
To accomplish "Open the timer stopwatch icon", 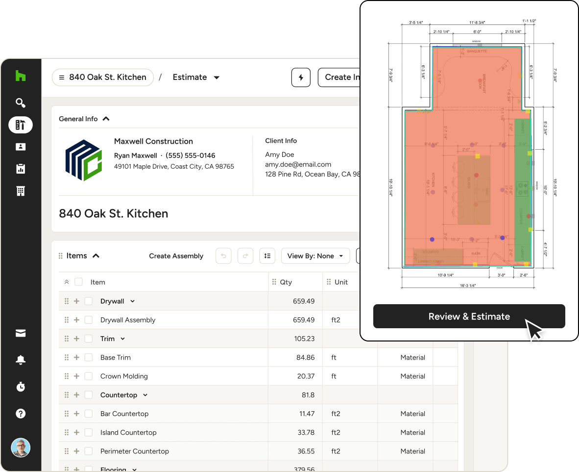I will pyautogui.click(x=20, y=387).
